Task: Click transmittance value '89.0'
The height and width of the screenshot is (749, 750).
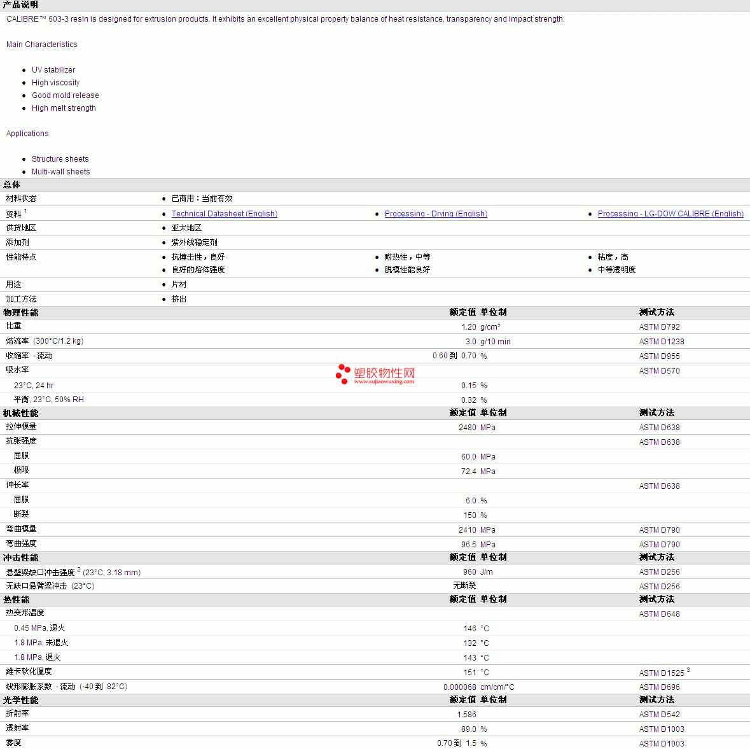Action: (469, 729)
